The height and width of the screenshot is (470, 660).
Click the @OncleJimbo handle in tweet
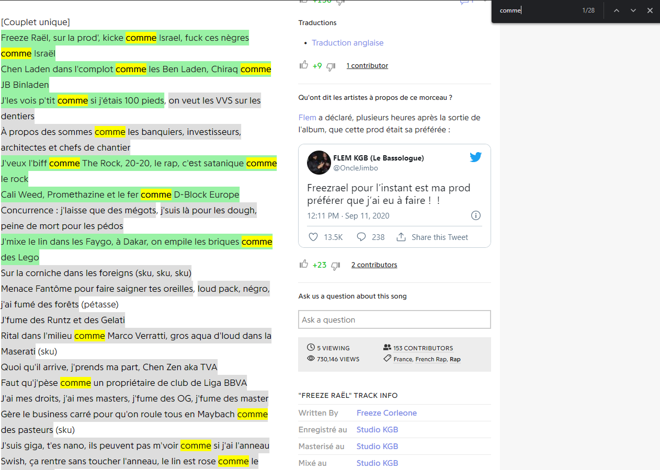[355, 168]
